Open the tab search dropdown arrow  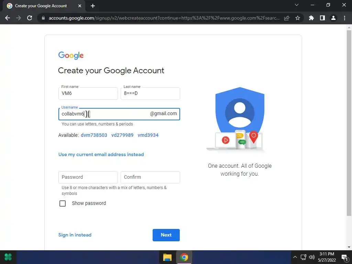pos(297,5)
